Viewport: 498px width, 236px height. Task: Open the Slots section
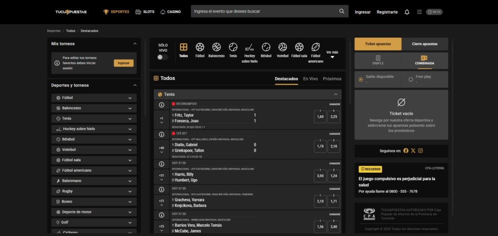pyautogui.click(x=145, y=12)
